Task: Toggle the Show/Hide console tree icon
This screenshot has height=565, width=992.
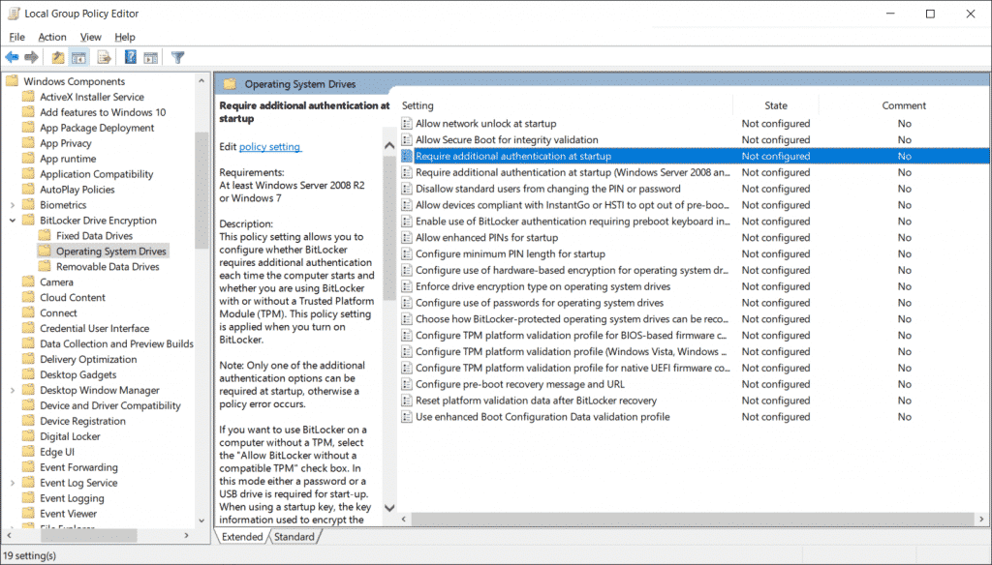Action: click(78, 57)
